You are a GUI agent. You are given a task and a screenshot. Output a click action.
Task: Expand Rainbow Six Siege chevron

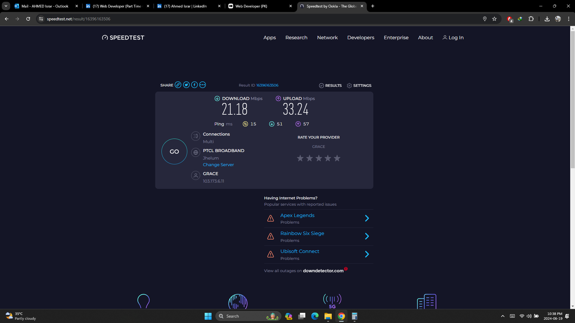tap(367, 236)
